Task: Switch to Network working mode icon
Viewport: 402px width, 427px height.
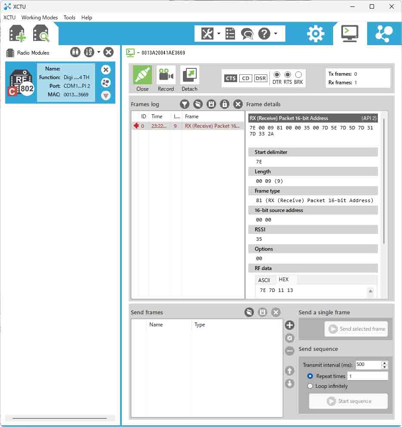Action: click(384, 34)
